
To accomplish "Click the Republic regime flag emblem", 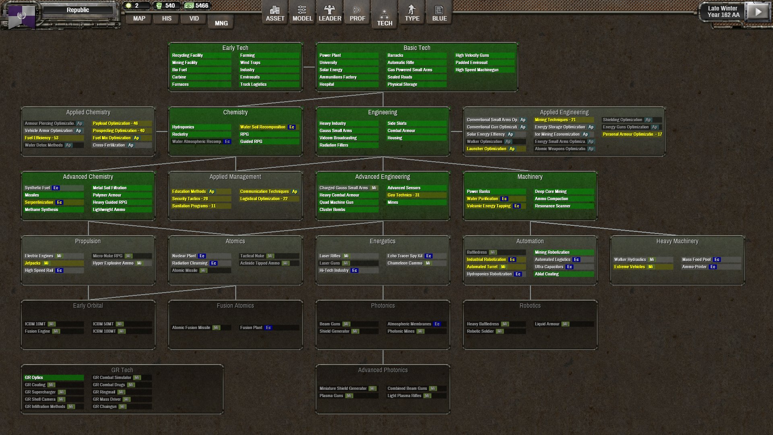I will tap(22, 16).
